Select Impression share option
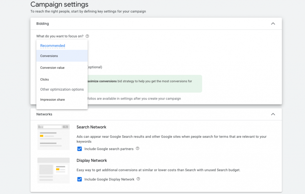This screenshot has width=305, height=194. click(x=62, y=100)
